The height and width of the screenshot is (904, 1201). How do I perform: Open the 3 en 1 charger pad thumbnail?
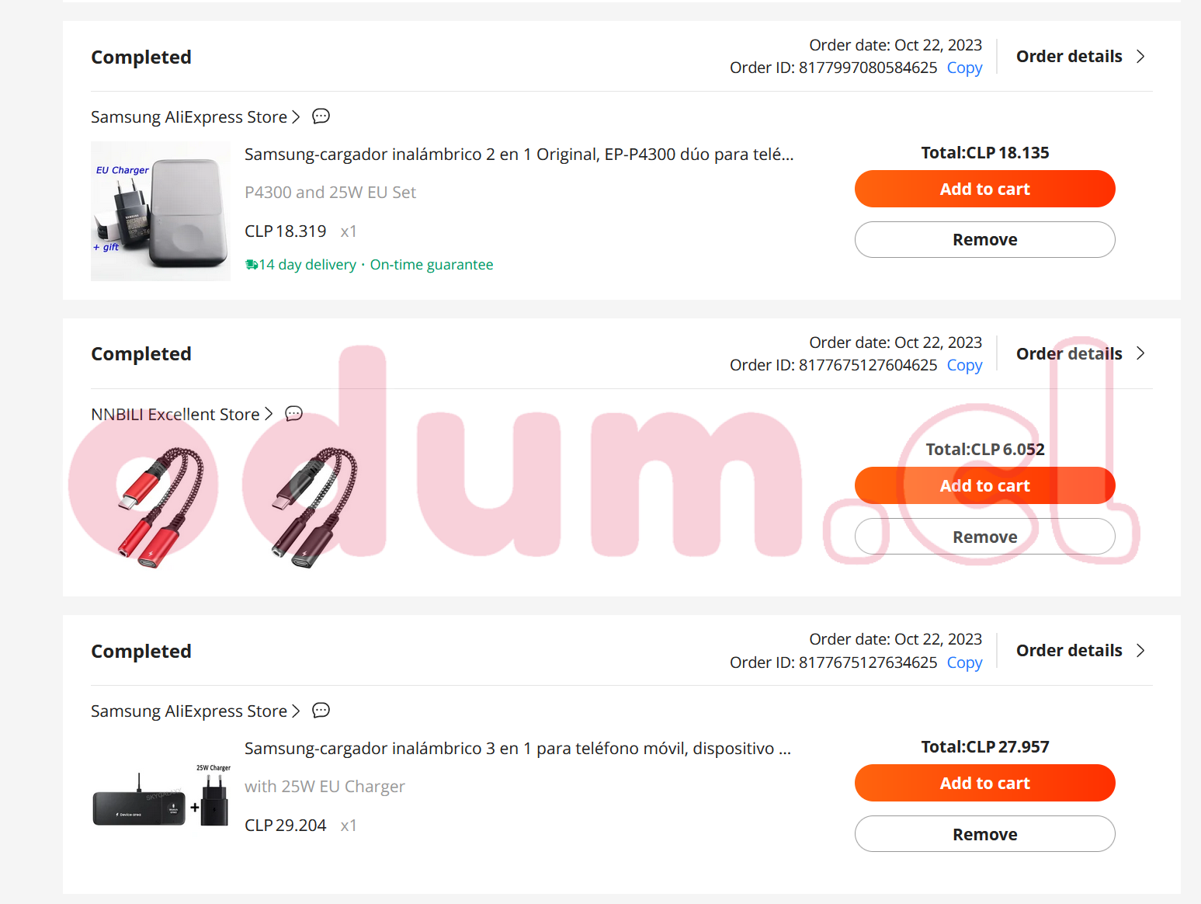[161, 797]
